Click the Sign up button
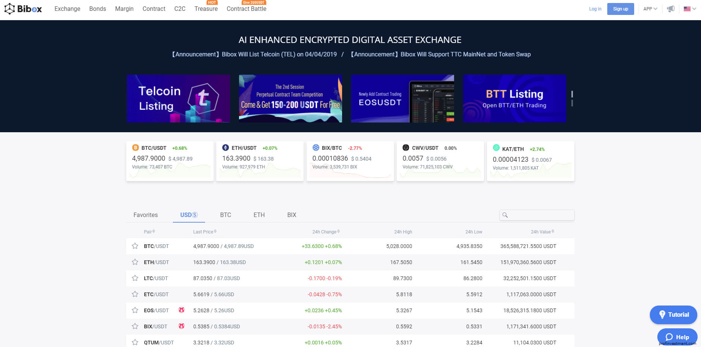 620,9
